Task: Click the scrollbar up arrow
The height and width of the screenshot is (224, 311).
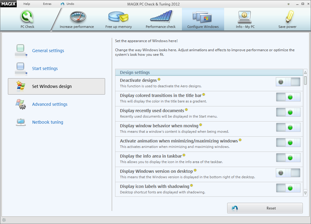Action: [x=306, y=72]
